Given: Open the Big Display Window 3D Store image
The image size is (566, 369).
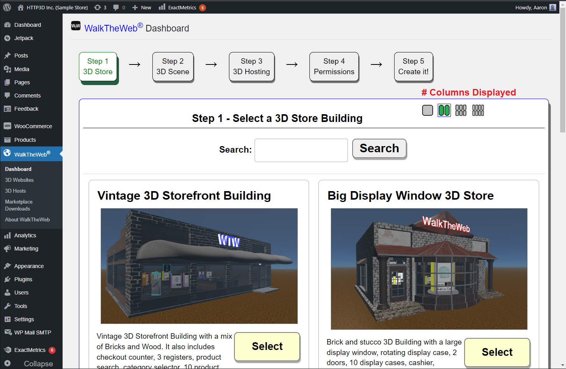Looking at the screenshot, I should 429,269.
